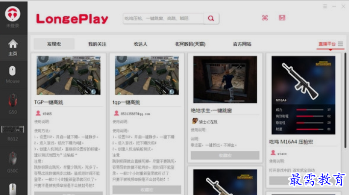Select the R612 keyboard device
The height and width of the screenshot is (195, 349).
[x=13, y=133]
